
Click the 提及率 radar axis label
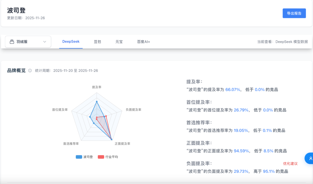point(97,87)
